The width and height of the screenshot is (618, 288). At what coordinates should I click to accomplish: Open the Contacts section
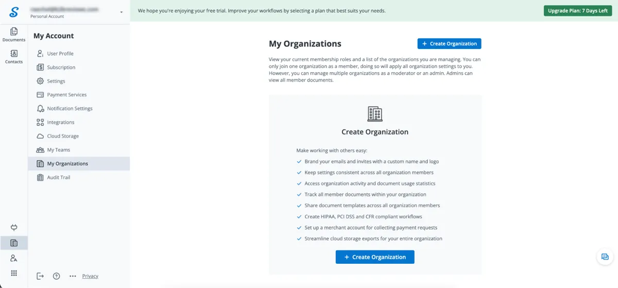14,57
